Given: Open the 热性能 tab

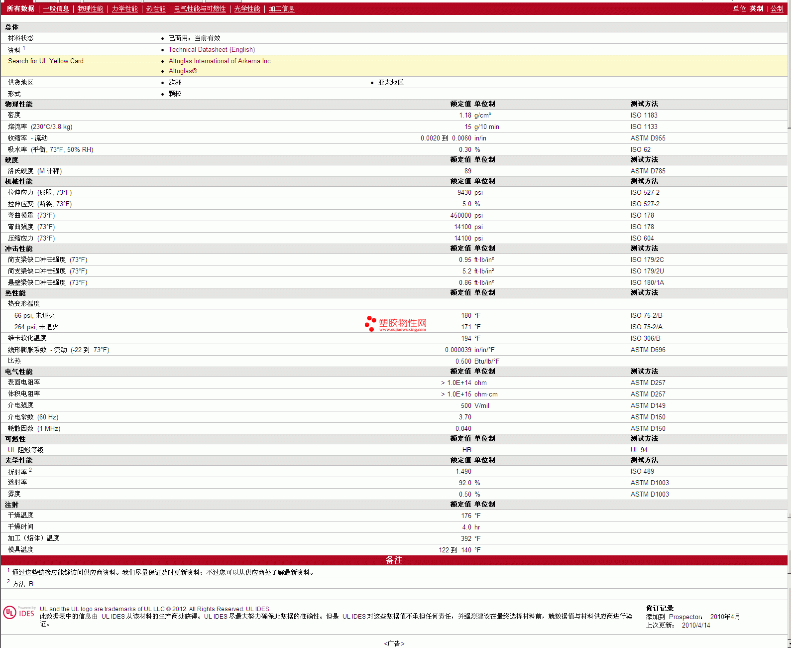Looking at the screenshot, I should click(x=156, y=8).
